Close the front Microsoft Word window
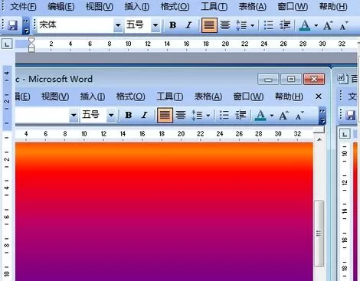The image size is (360, 281). point(314,79)
